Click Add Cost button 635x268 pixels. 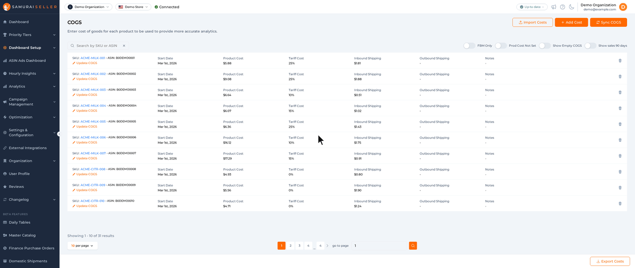coord(571,22)
